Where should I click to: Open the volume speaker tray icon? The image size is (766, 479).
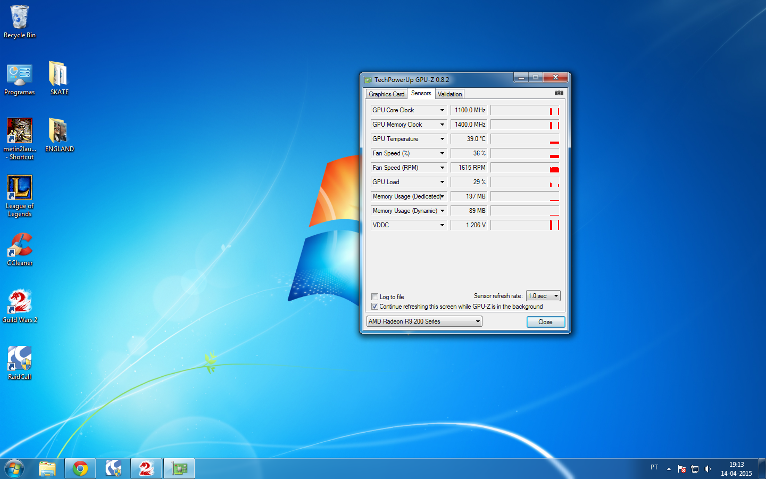point(707,469)
